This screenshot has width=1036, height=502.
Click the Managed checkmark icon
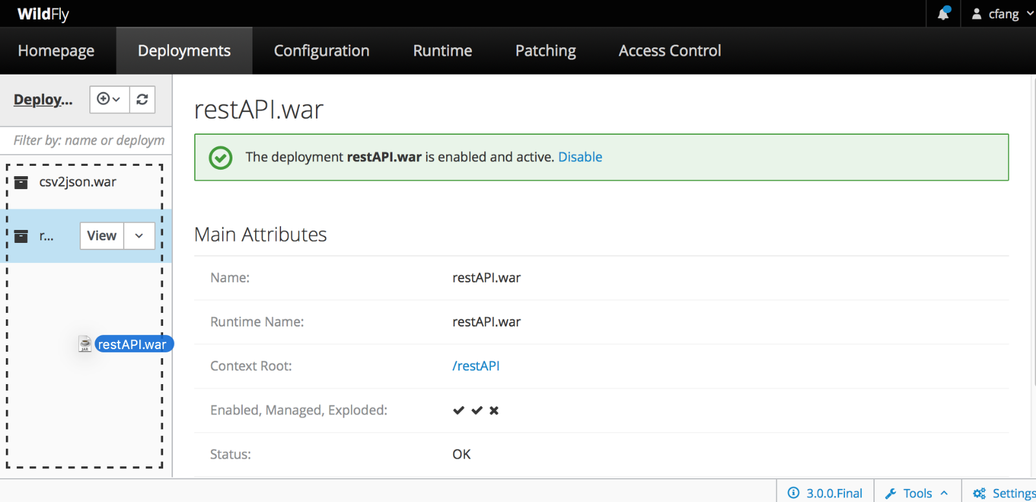477,410
